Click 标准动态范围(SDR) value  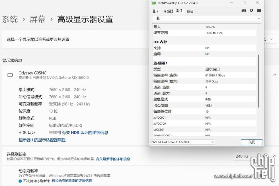[65, 125]
